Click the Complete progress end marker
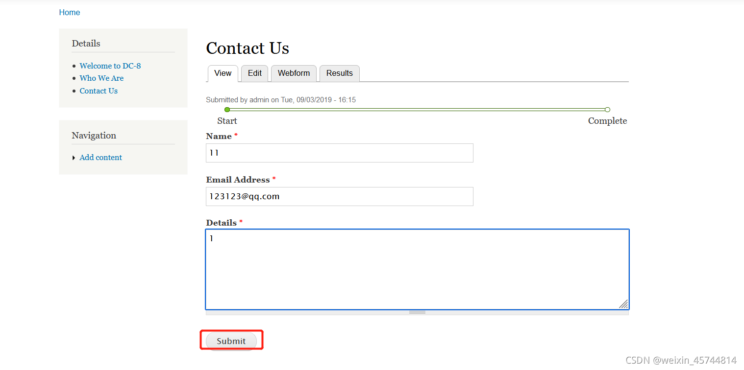The width and height of the screenshot is (744, 370). pyautogui.click(x=607, y=110)
